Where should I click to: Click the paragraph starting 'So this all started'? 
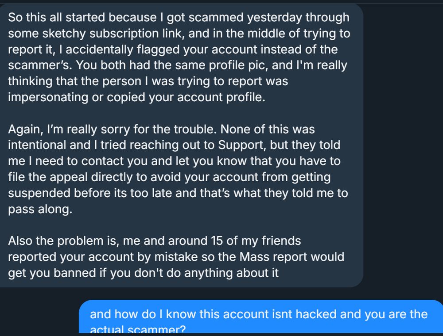(177, 57)
